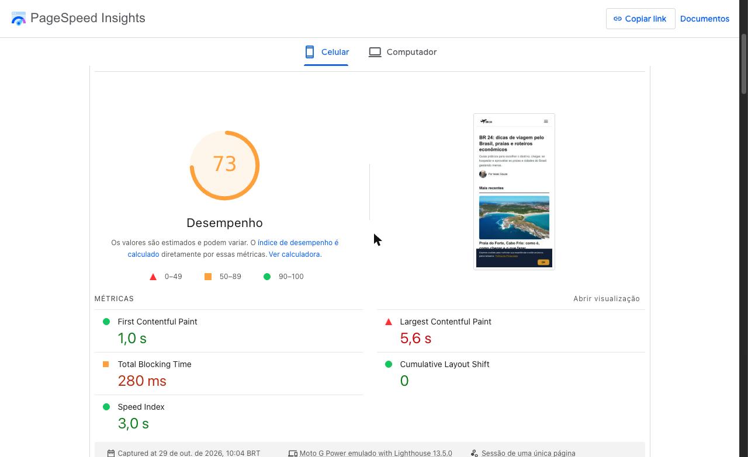Viewport: 748px width, 457px height.
Task: Click session icon beside Sessão de uma única página
Action: 475,453
